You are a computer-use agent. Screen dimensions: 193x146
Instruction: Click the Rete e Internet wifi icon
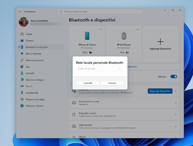pyautogui.click(x=22, y=54)
